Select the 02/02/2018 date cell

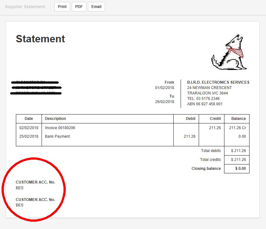29,128
